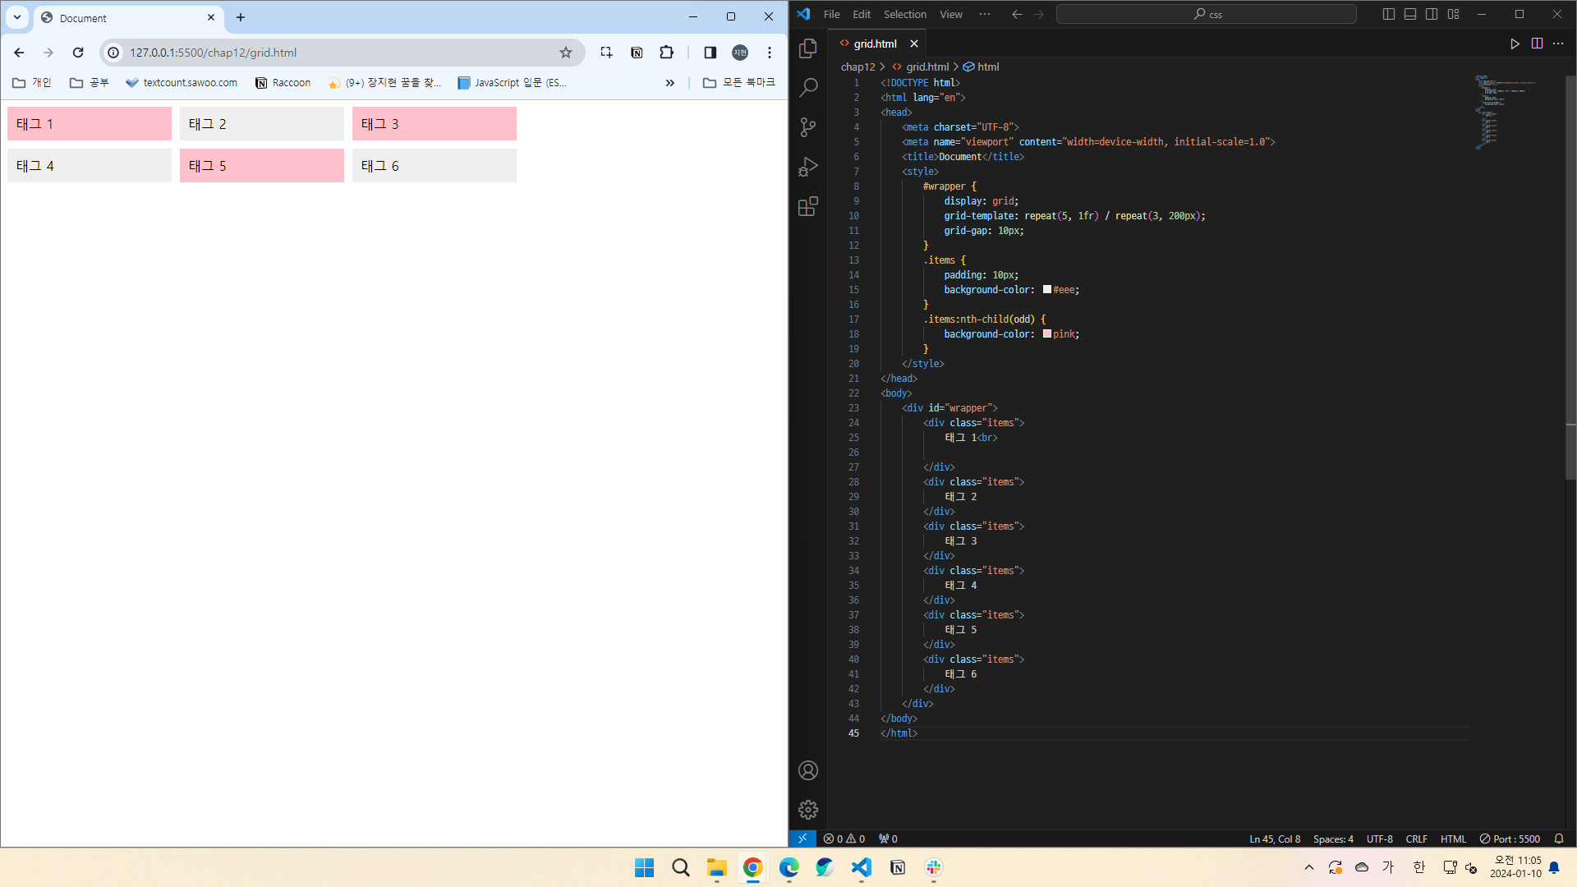The height and width of the screenshot is (887, 1577).
Task: Go back in VS Code navigation
Action: (x=1017, y=14)
